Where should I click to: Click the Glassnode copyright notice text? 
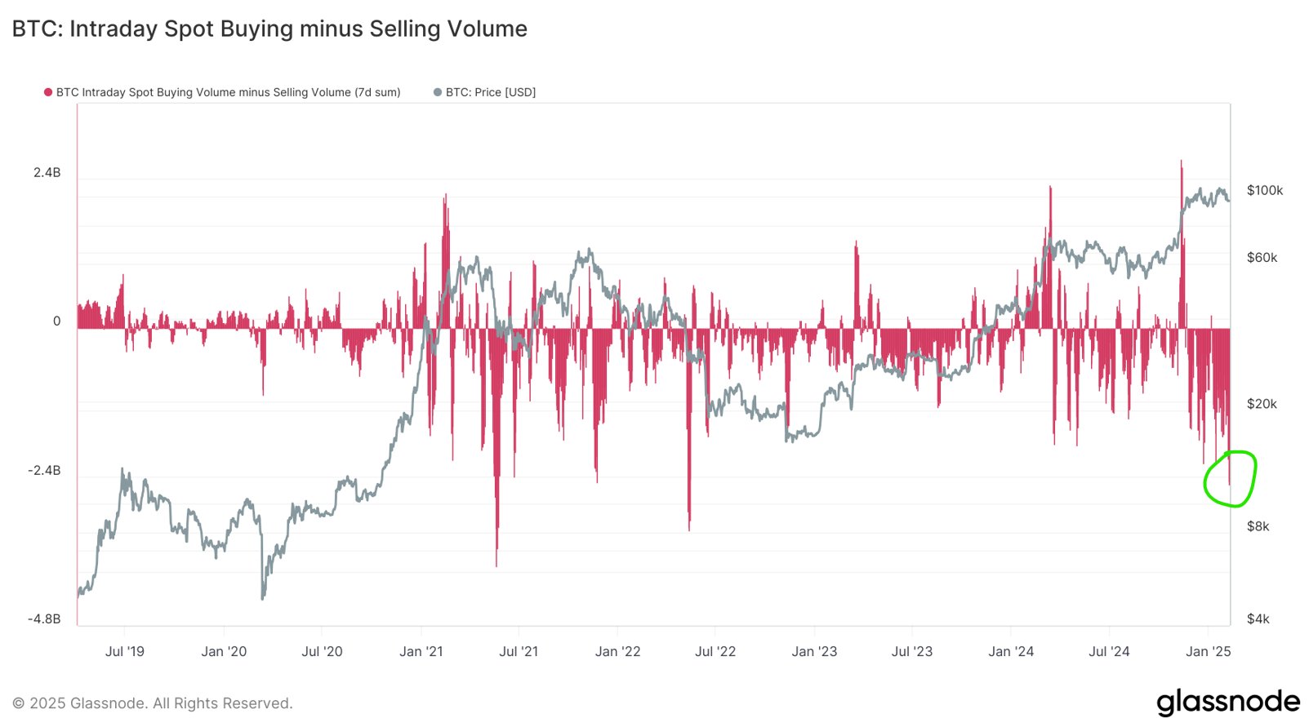click(152, 703)
